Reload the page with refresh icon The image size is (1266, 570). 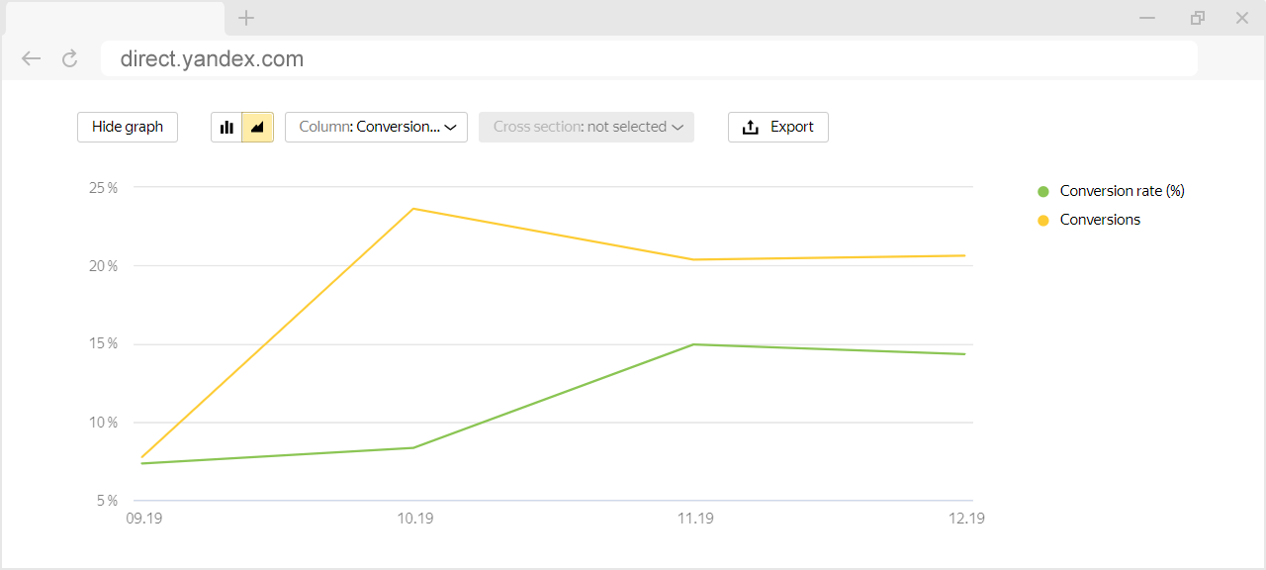(x=69, y=58)
